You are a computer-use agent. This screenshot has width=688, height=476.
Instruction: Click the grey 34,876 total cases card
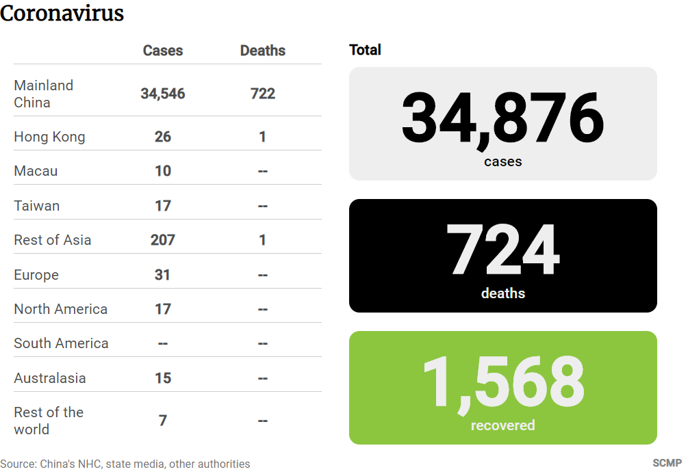pos(503,124)
